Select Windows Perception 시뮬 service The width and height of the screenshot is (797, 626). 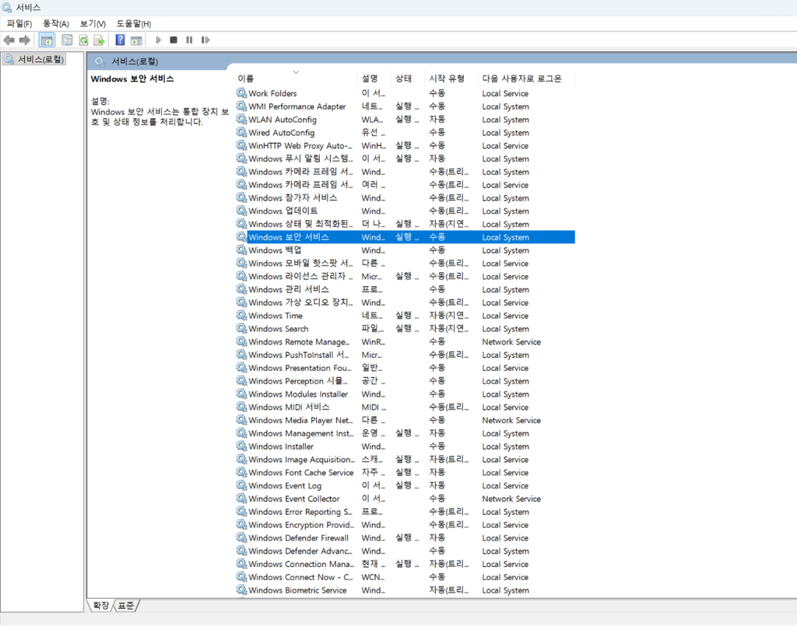click(405, 381)
